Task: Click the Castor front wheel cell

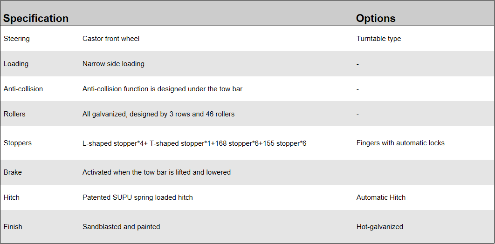Action: click(111, 39)
